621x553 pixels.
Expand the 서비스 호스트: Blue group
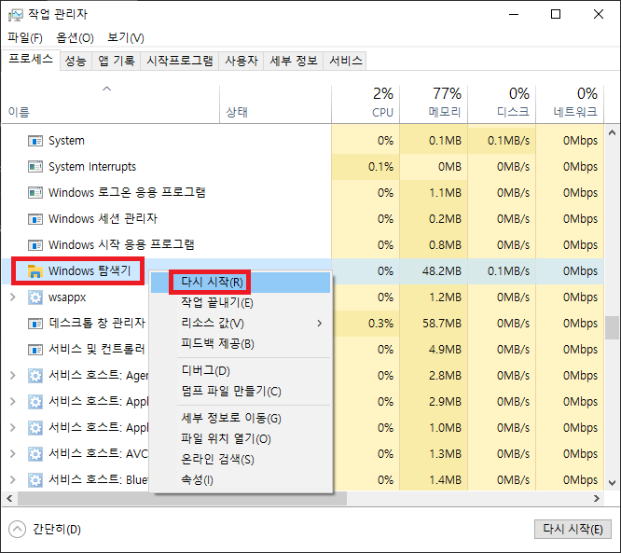[13, 479]
